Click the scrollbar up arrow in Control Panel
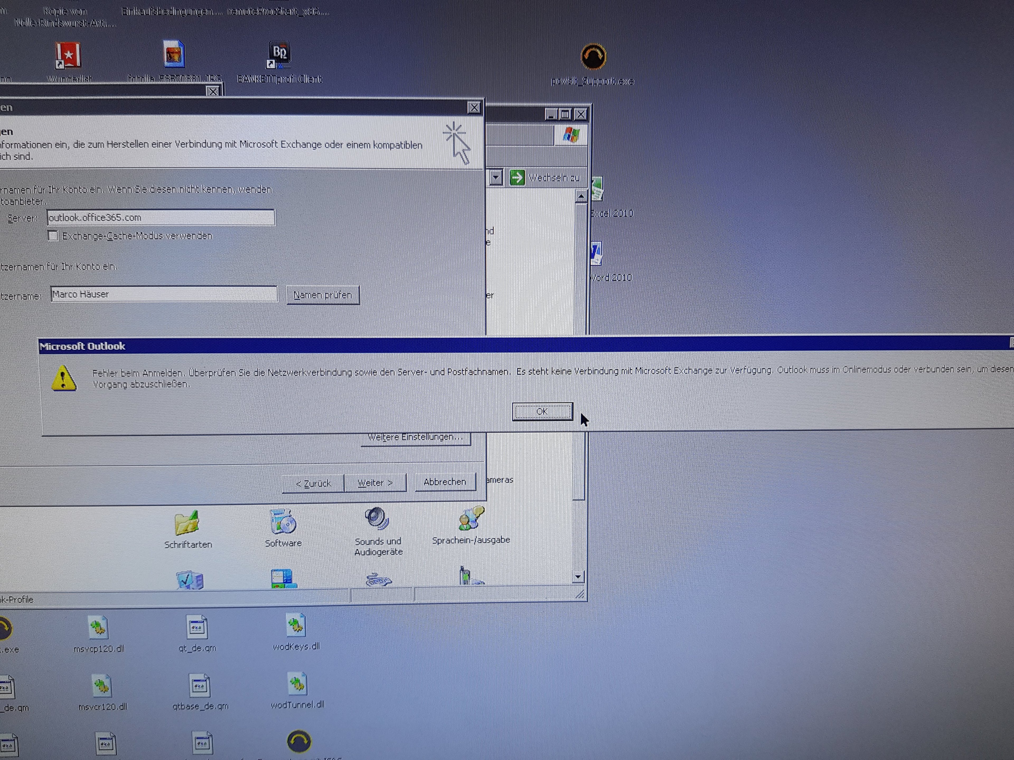 (x=581, y=197)
